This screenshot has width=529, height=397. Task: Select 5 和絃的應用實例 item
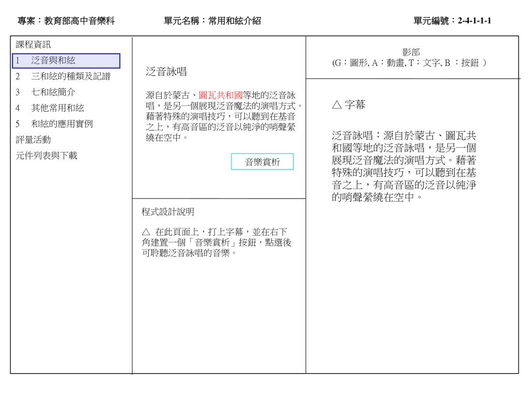click(54, 124)
